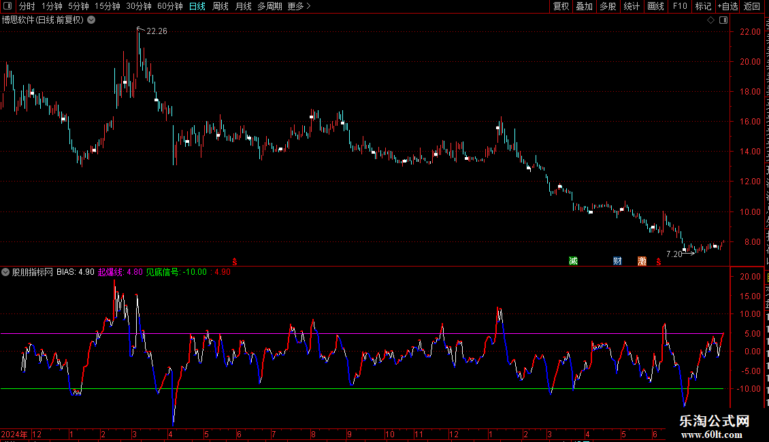Expand dropdown next to 博思软件 title
This screenshot has width=769, height=442.
pyautogui.click(x=91, y=20)
